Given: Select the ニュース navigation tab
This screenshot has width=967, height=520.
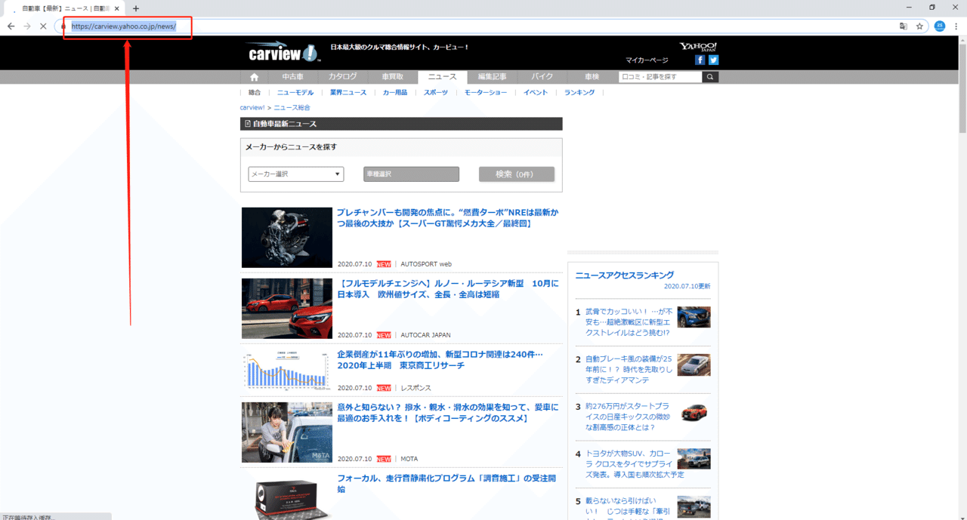Looking at the screenshot, I should pos(442,77).
